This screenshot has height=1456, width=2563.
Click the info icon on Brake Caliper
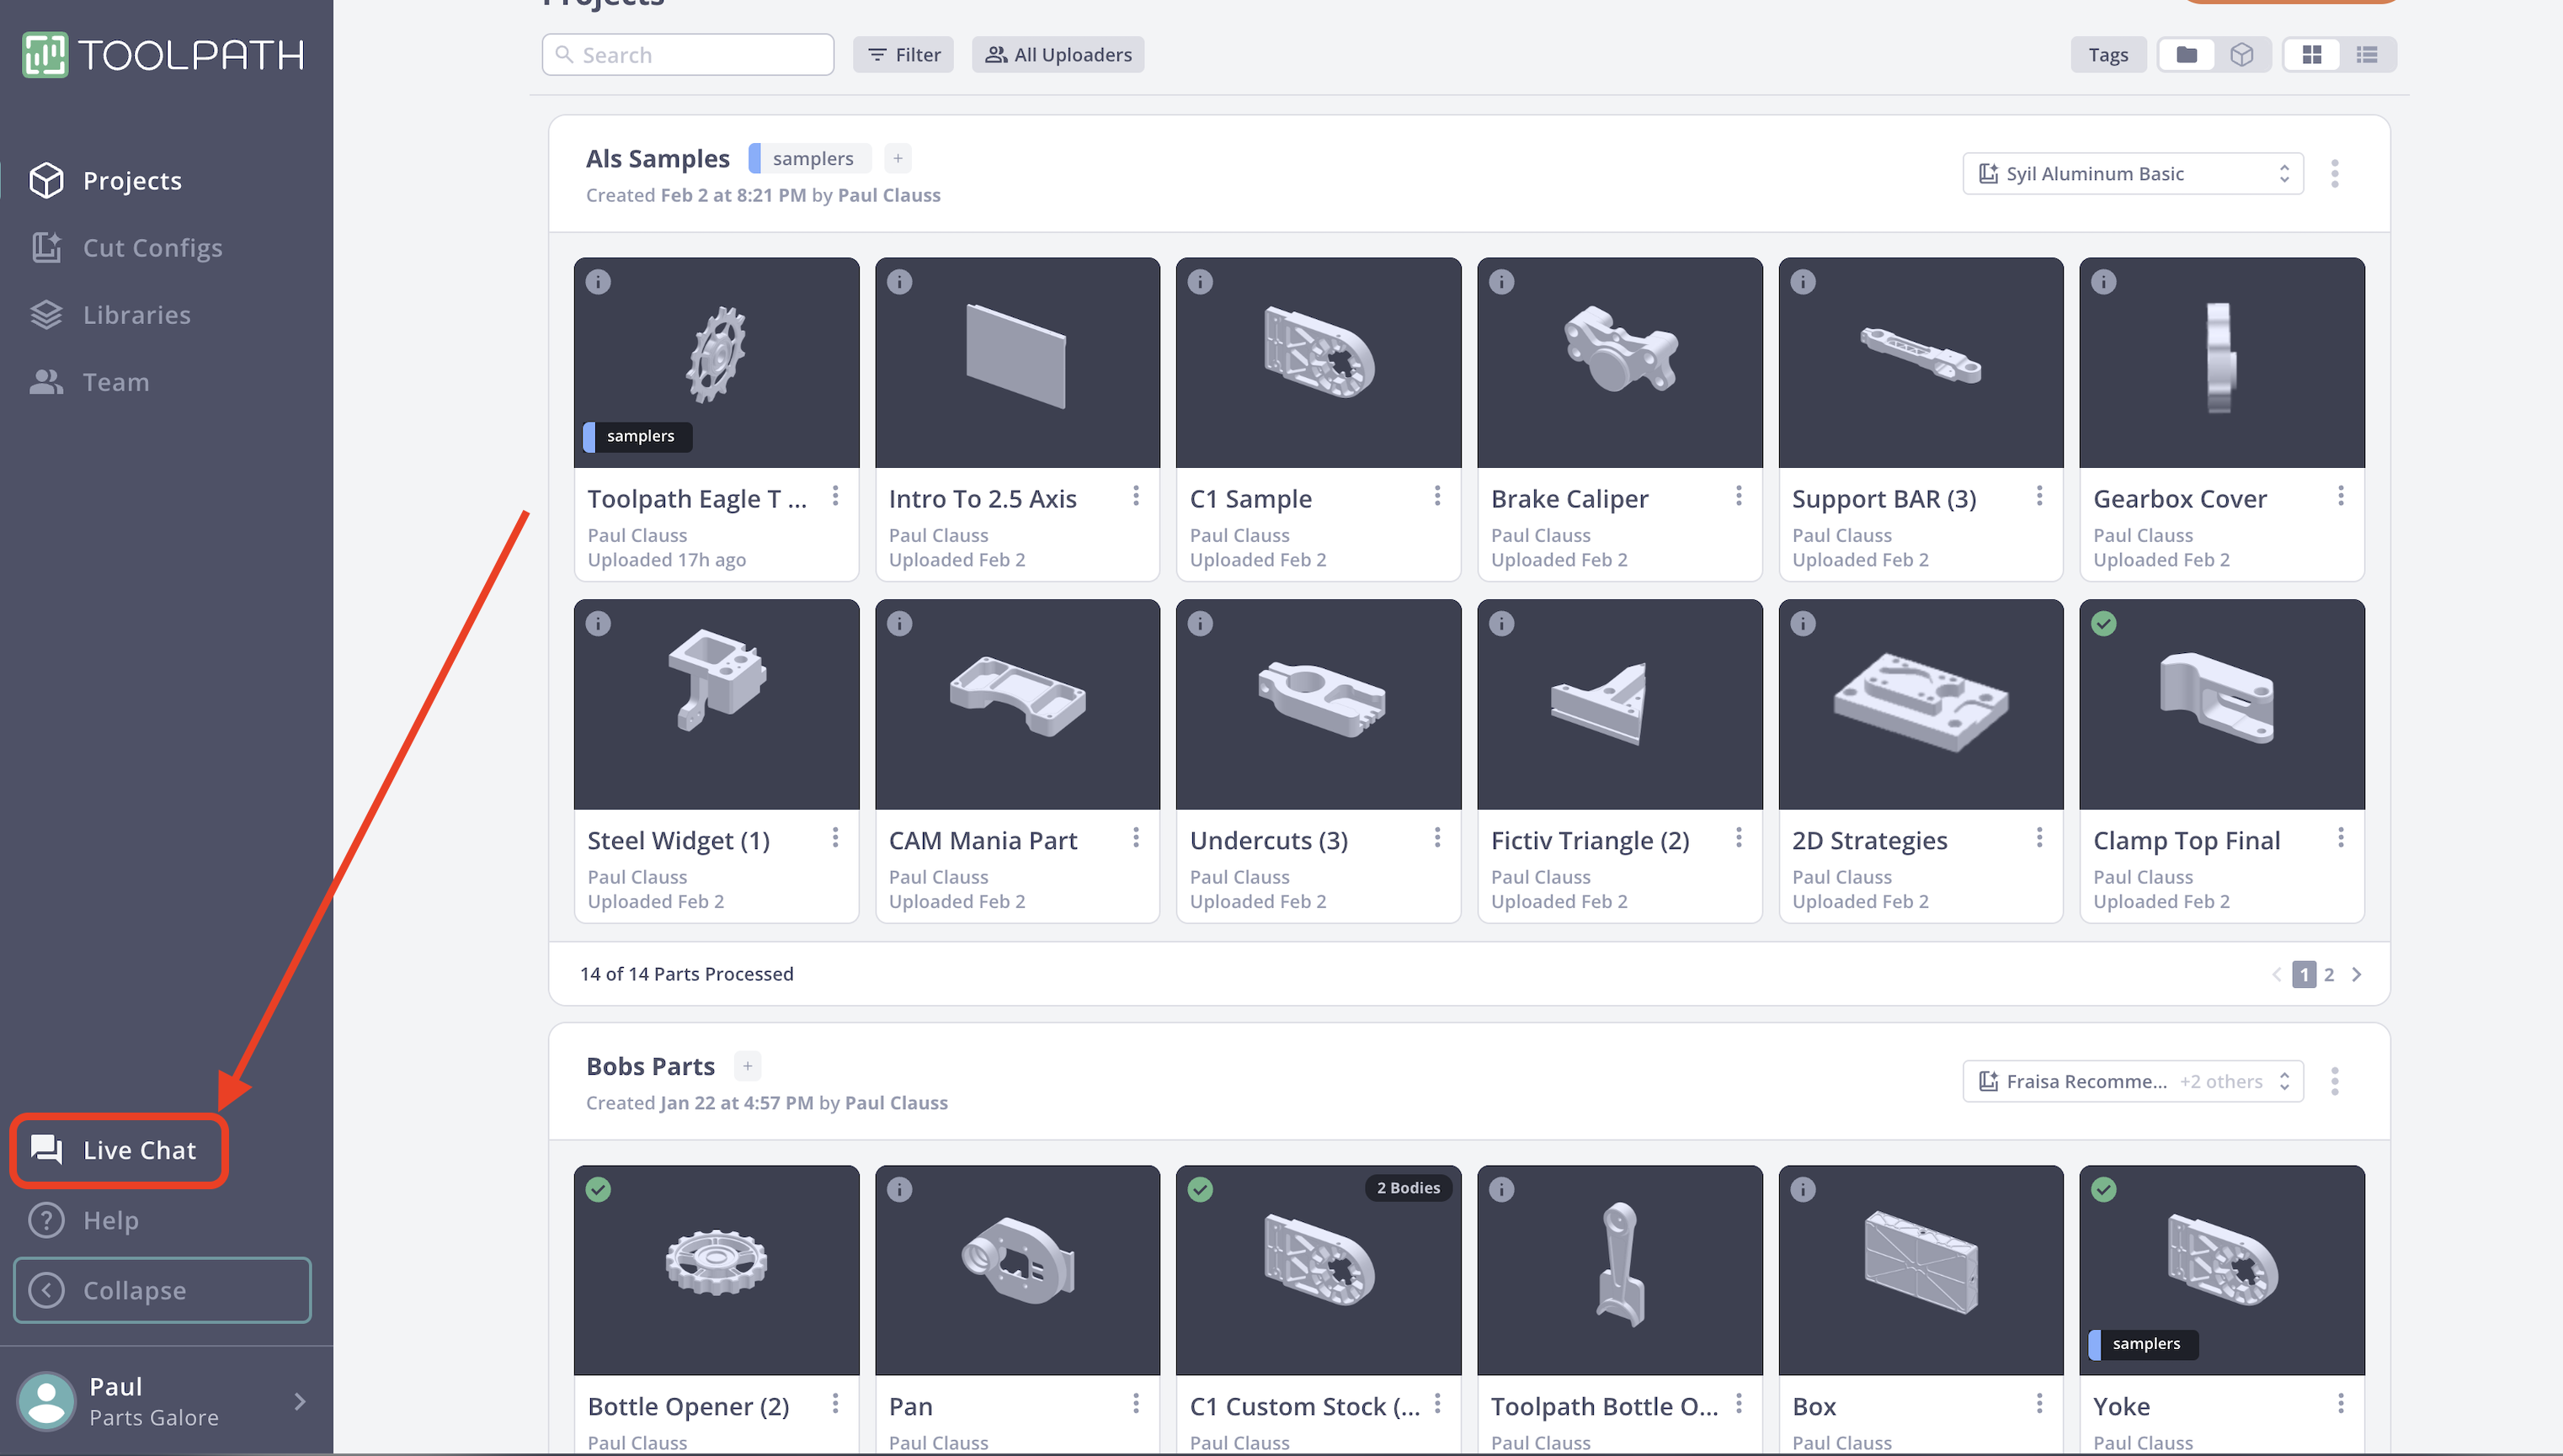tap(1500, 282)
